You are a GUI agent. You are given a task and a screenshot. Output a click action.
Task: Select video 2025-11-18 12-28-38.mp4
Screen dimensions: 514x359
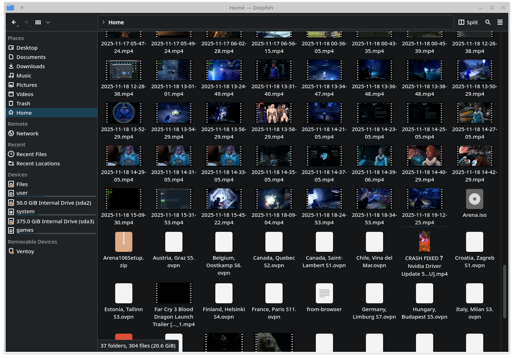pos(123,78)
